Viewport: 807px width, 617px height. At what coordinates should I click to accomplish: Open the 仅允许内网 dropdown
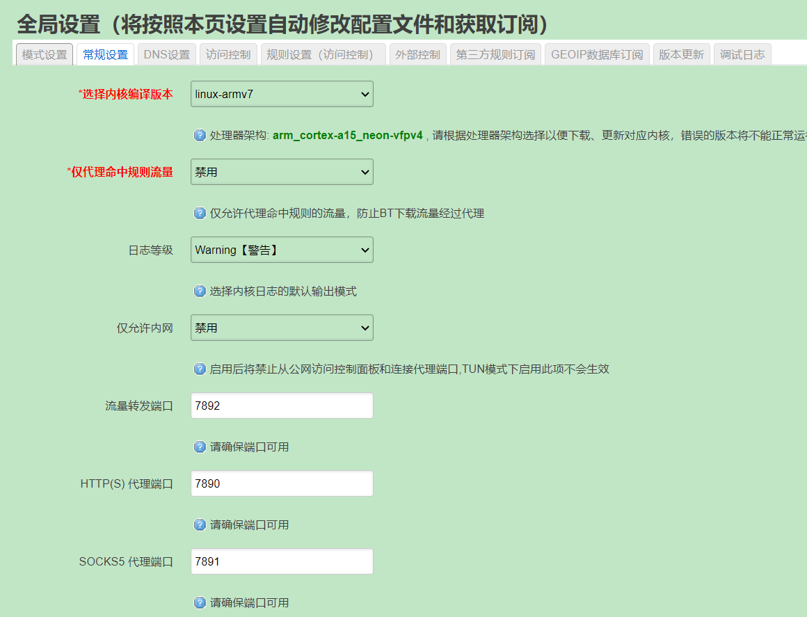[x=282, y=328]
